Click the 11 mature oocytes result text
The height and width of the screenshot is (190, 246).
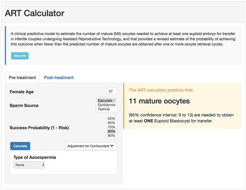pos(159,101)
